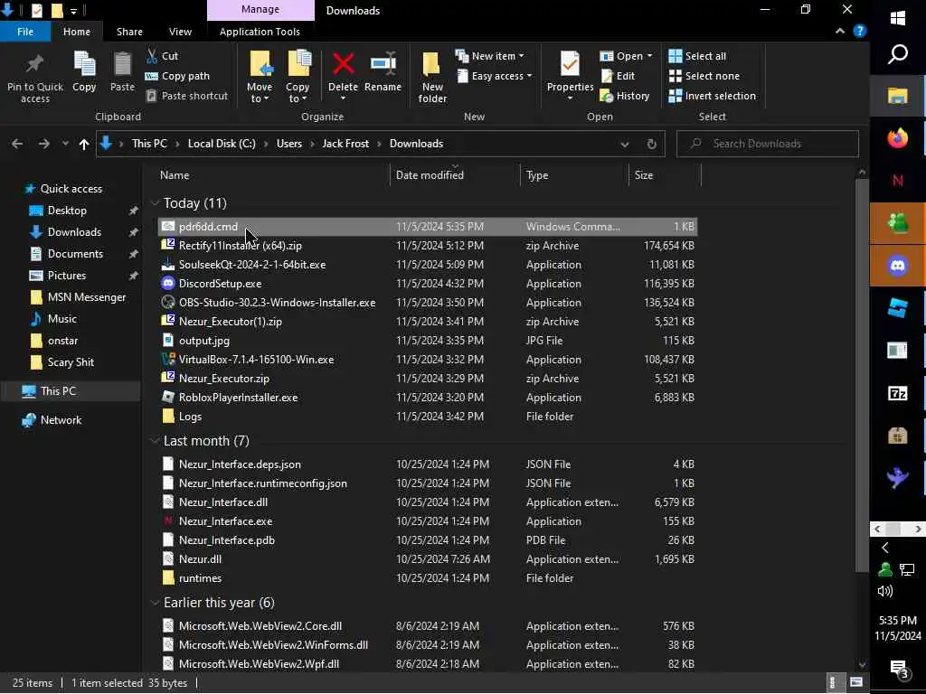Open the Open button dropdown arrow
This screenshot has width=926, height=694.
649,56
